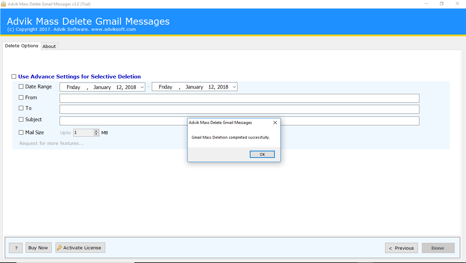The image size is (466, 263).
Task: Tick the Date Range checkbox
Action: pos(21,87)
